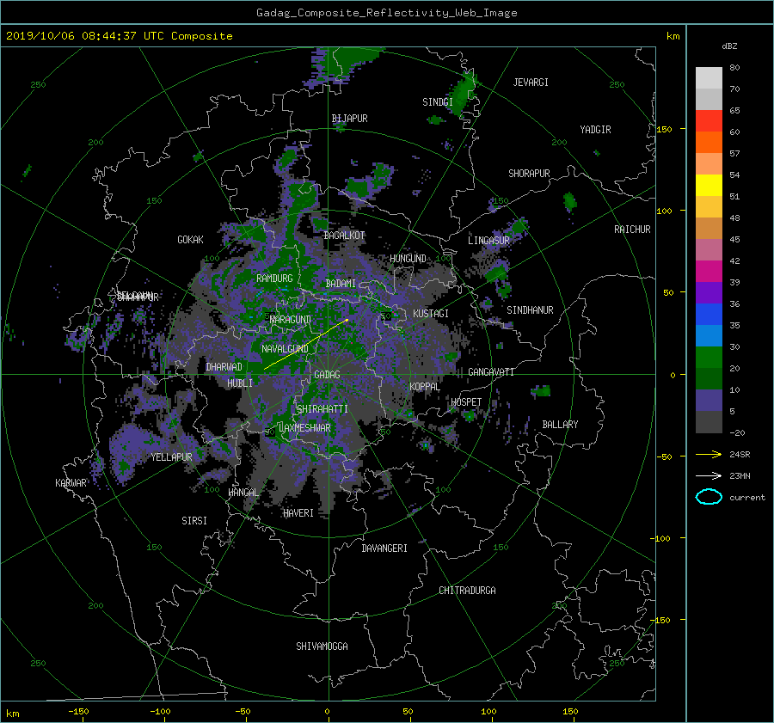Image resolution: width=774 pixels, height=723 pixels.
Task: Click the HUBLI city label
Action: 240,383
